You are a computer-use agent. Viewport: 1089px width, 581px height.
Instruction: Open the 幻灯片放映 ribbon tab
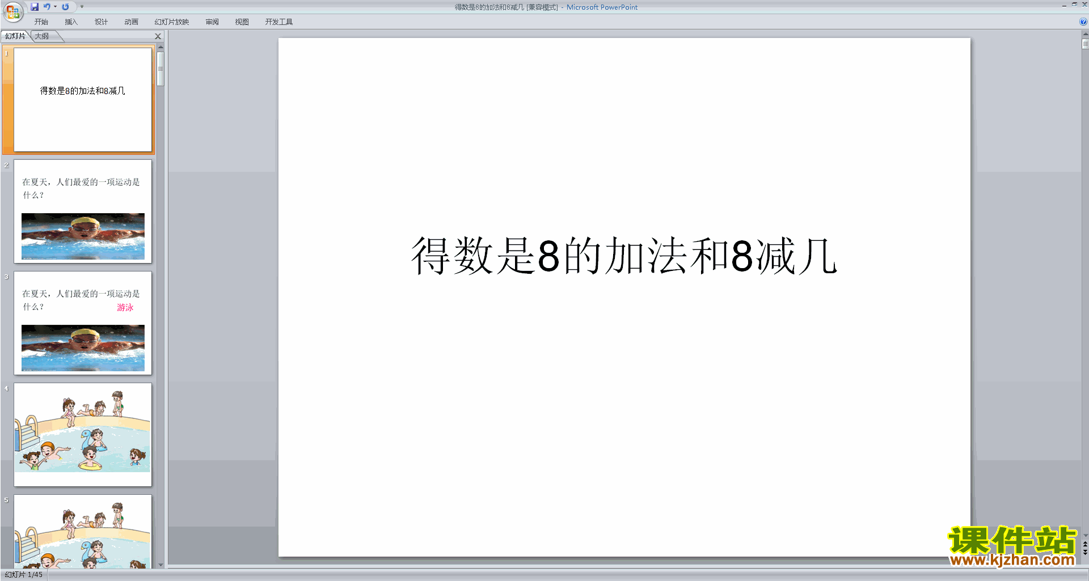coord(171,22)
